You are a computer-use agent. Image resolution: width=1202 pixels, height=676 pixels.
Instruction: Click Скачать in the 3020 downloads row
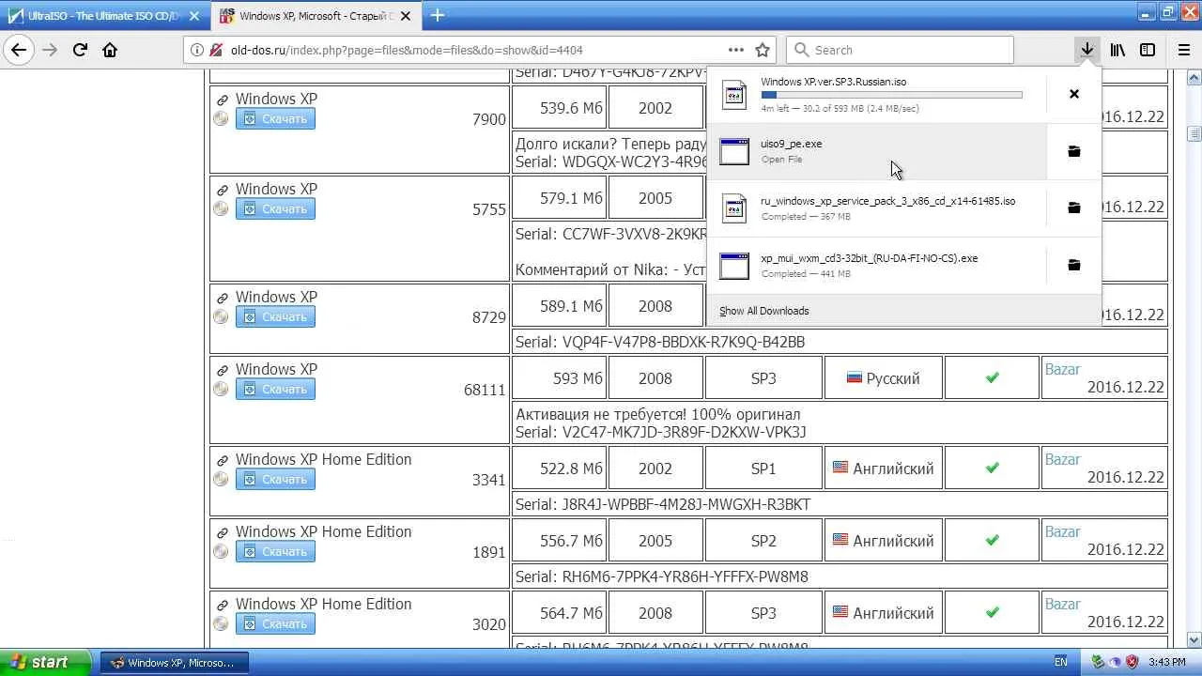tap(275, 623)
